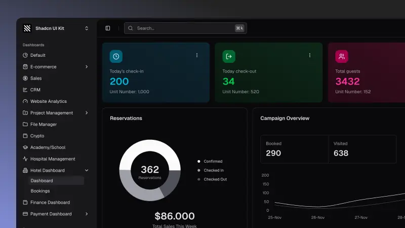Open the Default dashboard link
The height and width of the screenshot is (228, 405).
click(x=37, y=55)
